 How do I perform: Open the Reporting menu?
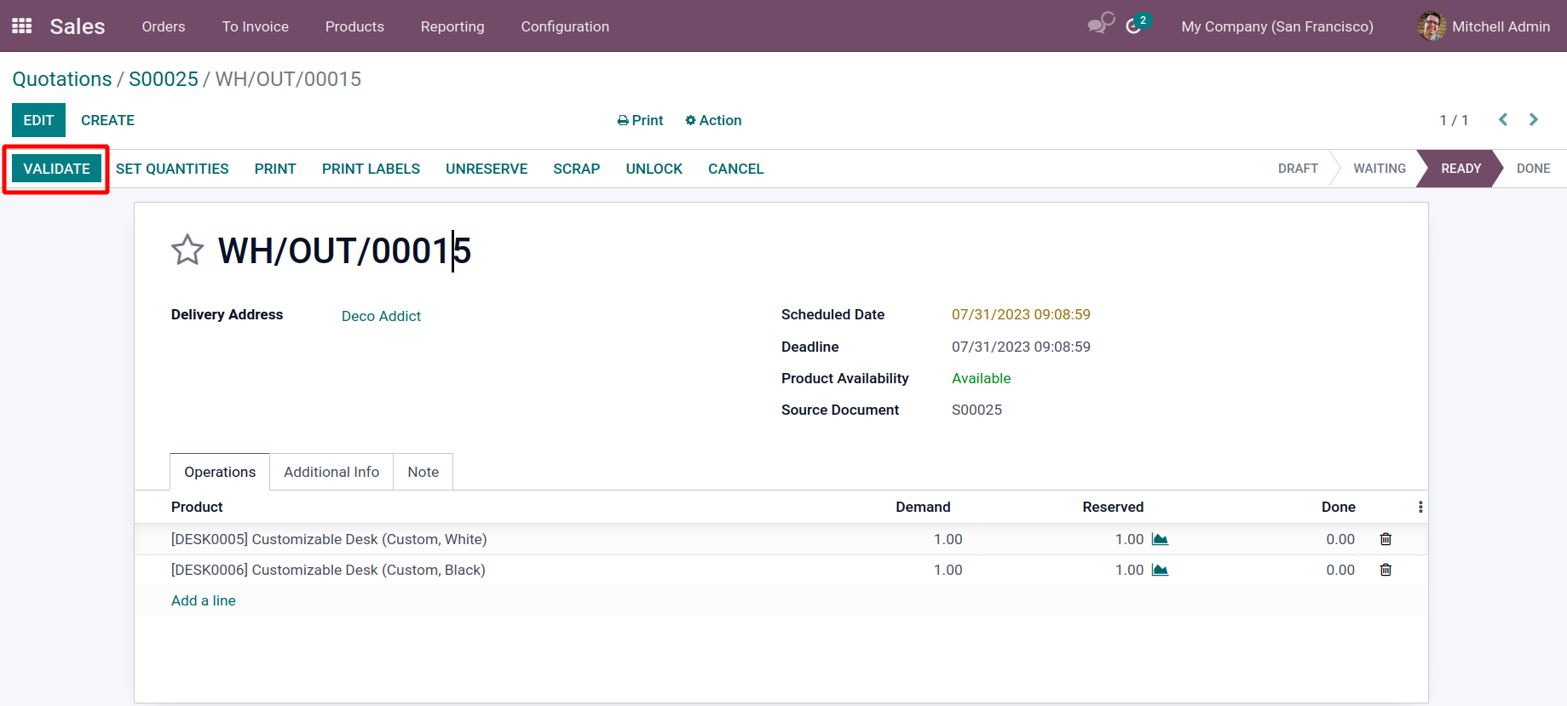tap(452, 26)
